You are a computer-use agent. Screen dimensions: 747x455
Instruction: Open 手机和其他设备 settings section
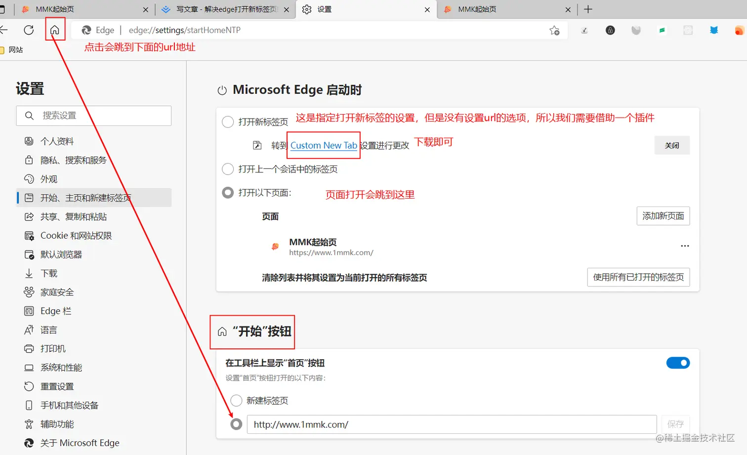pos(94,405)
